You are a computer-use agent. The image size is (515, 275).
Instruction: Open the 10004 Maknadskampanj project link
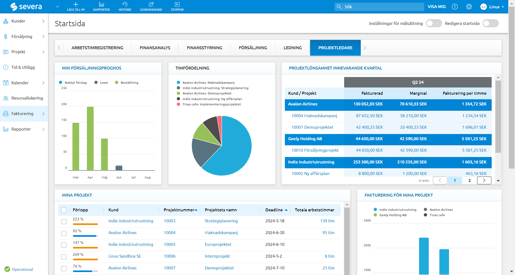[314, 116]
